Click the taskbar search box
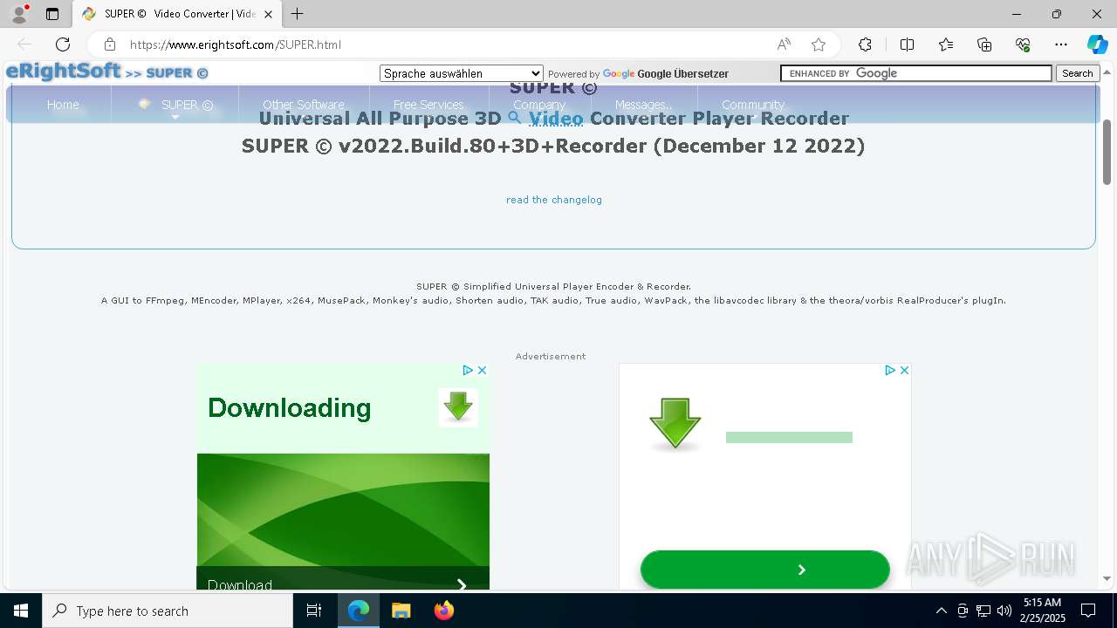1117x628 pixels. 168,611
